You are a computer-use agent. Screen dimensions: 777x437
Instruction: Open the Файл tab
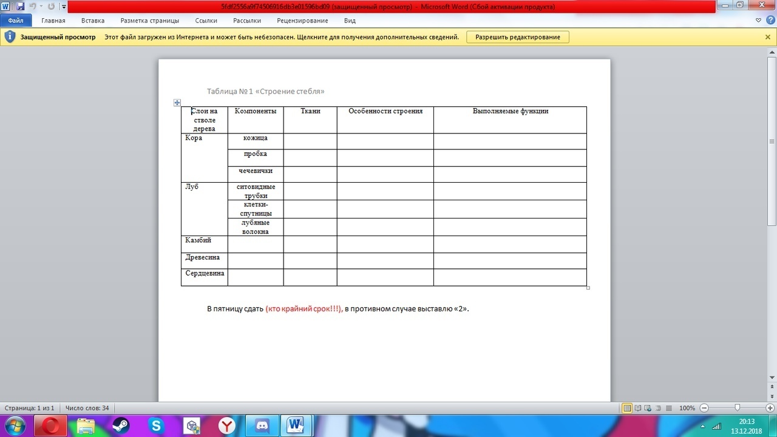(16, 21)
